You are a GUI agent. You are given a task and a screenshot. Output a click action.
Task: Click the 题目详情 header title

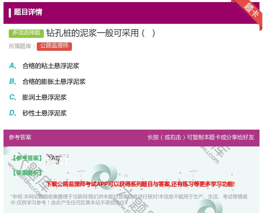28,12
